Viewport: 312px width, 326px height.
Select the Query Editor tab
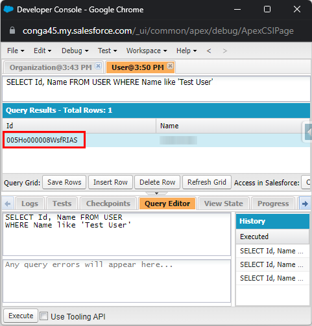coord(167,204)
